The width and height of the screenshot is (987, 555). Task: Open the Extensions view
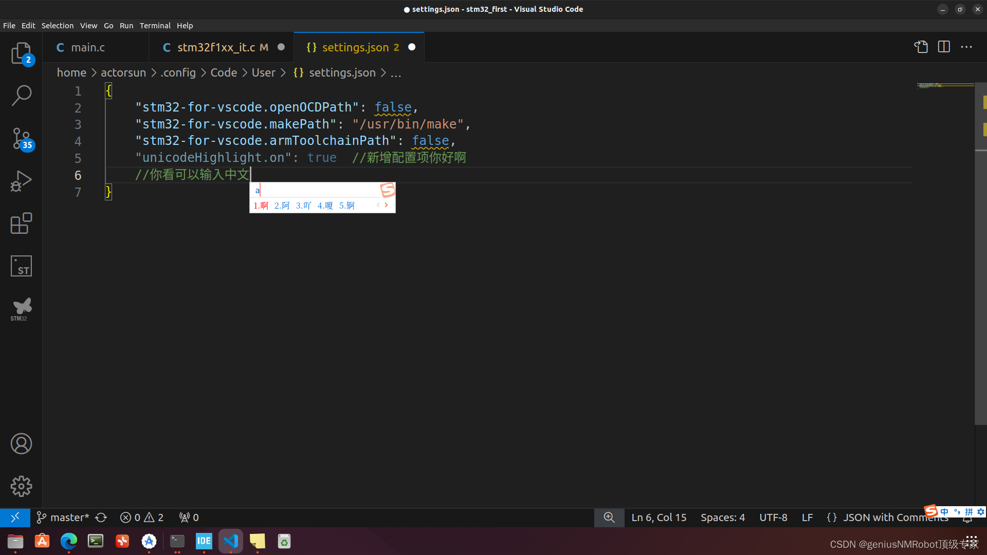(21, 223)
